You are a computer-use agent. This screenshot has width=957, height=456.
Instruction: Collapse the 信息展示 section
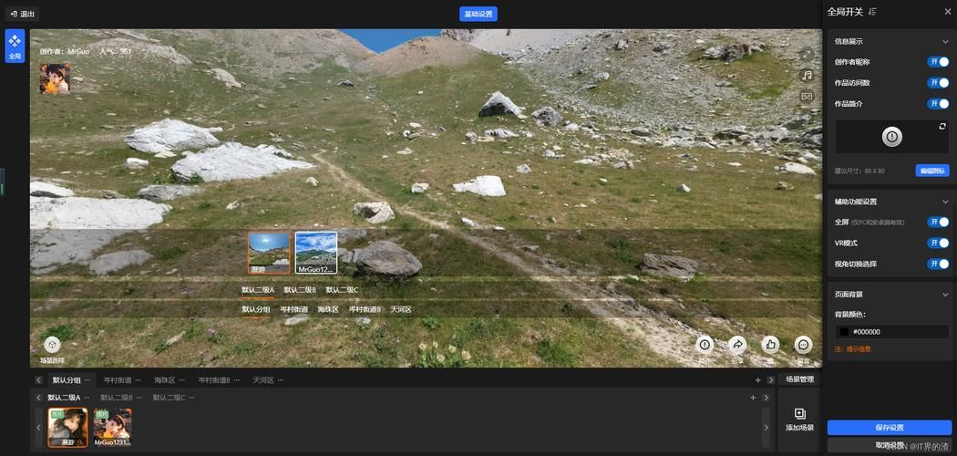(945, 42)
